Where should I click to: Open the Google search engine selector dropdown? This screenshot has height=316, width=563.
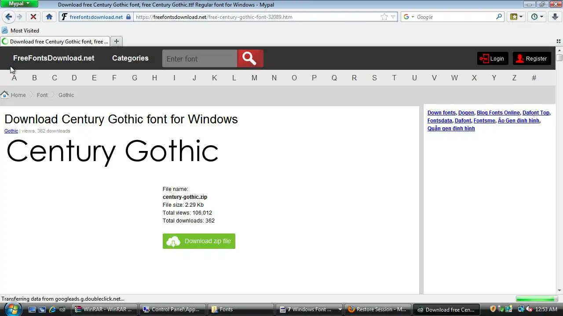409,17
